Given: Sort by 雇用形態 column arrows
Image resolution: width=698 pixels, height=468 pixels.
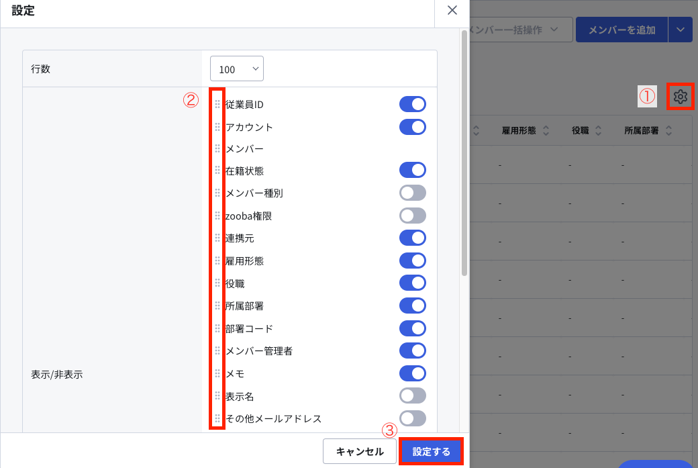Looking at the screenshot, I should point(546,130).
